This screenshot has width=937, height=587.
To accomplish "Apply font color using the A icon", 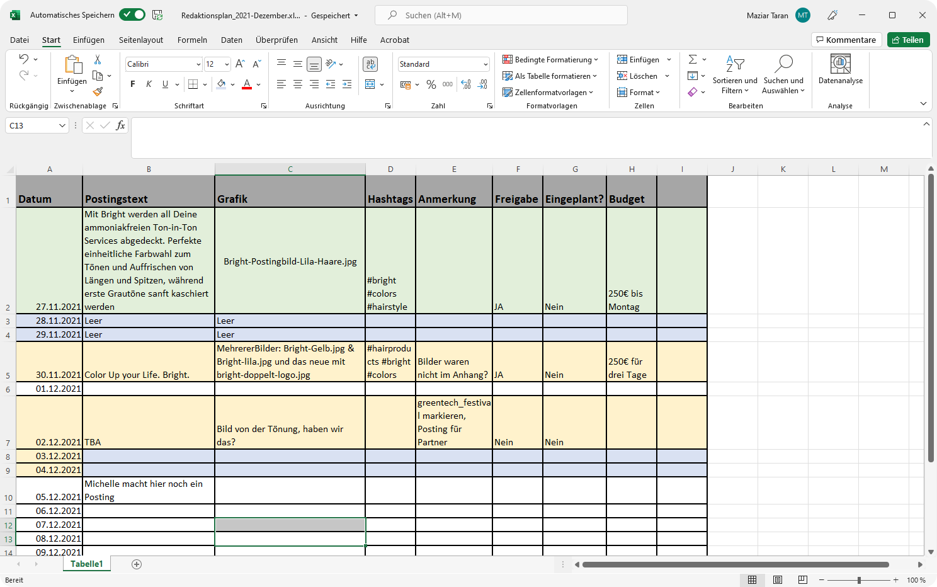I will click(x=247, y=83).
